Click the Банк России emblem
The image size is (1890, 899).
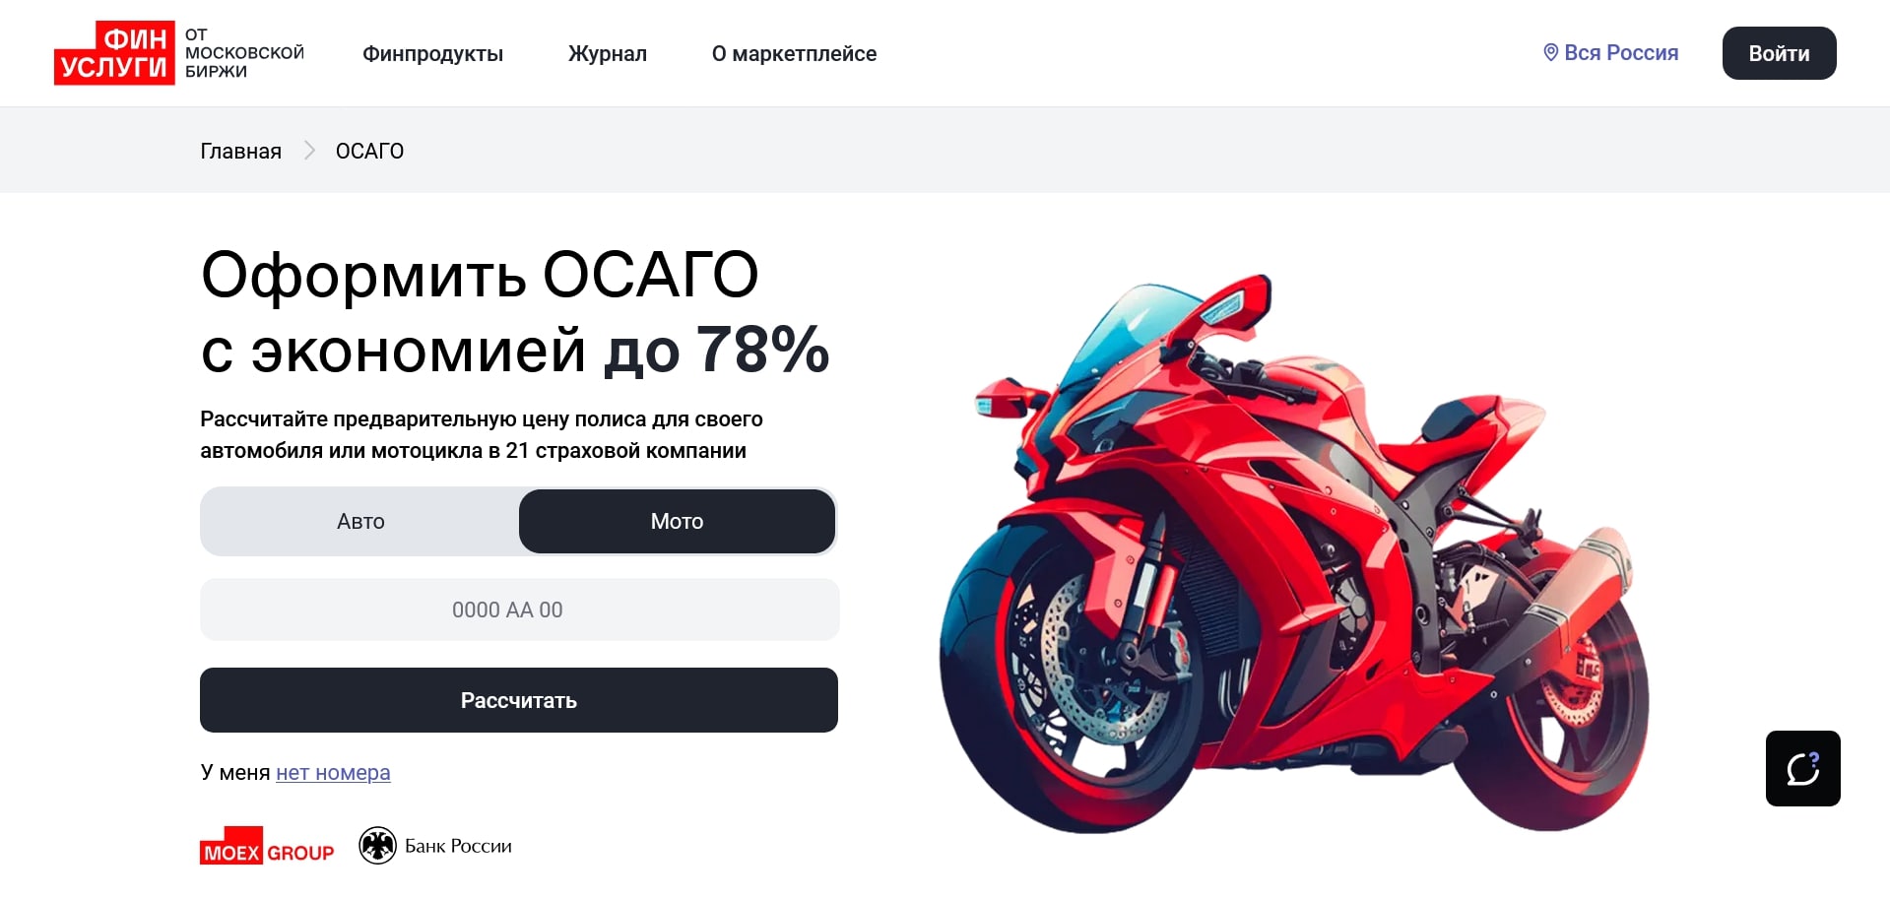(x=377, y=845)
